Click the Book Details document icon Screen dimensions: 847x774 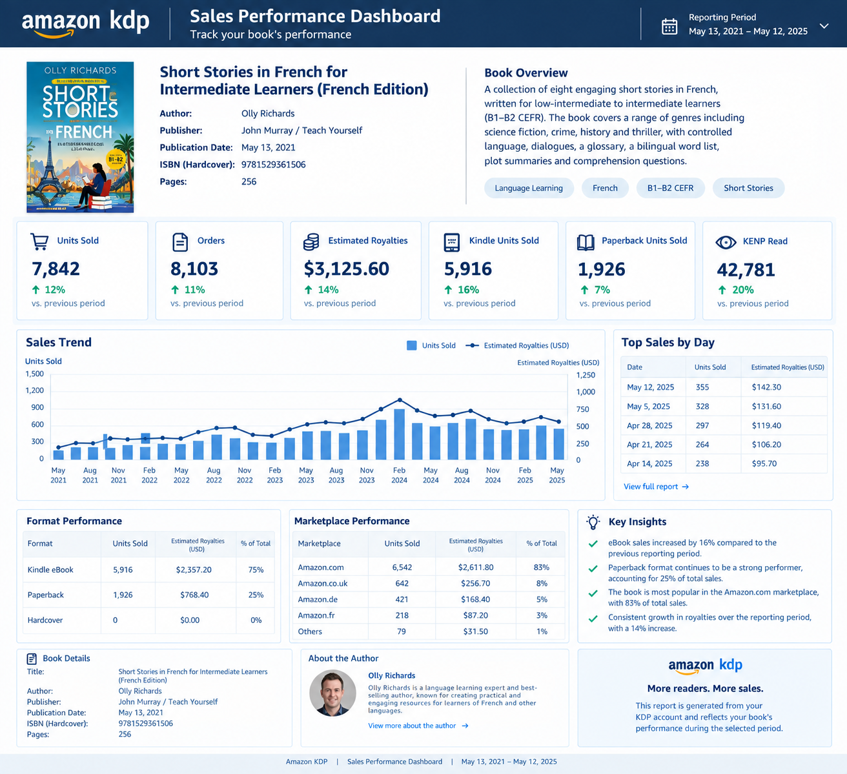32,658
